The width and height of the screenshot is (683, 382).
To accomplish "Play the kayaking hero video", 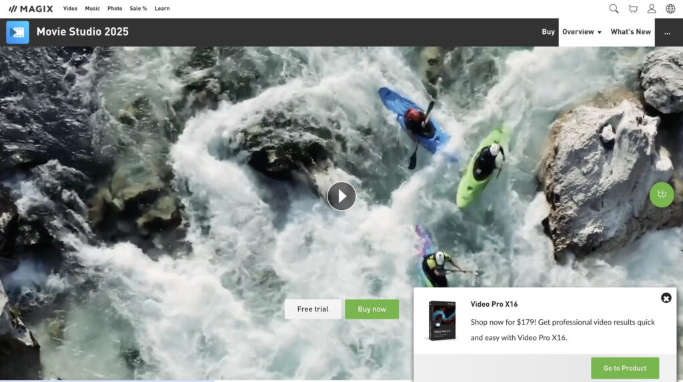I will [x=341, y=196].
